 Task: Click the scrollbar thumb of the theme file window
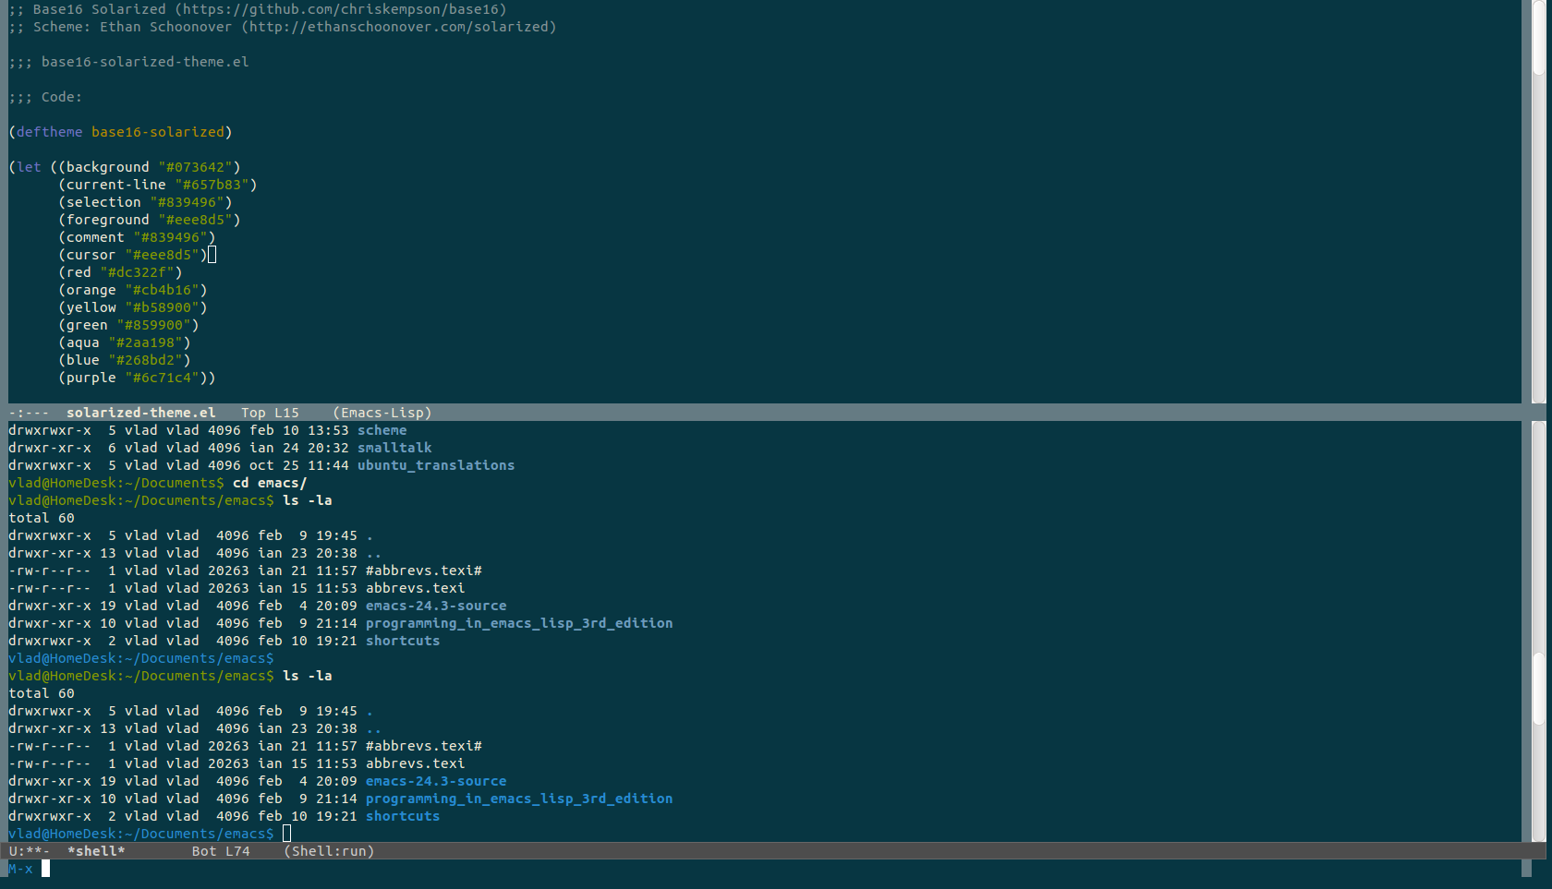coord(1538,37)
